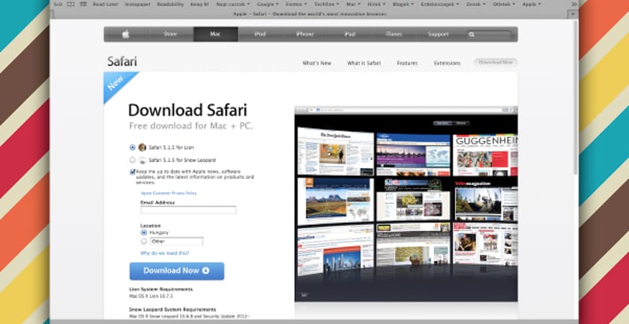Open Extensions link in Safari subnav
Image resolution: width=629 pixels, height=324 pixels.
[x=447, y=64]
